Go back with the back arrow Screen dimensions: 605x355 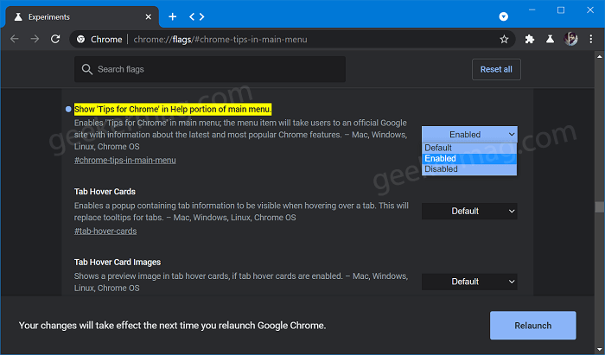point(15,39)
